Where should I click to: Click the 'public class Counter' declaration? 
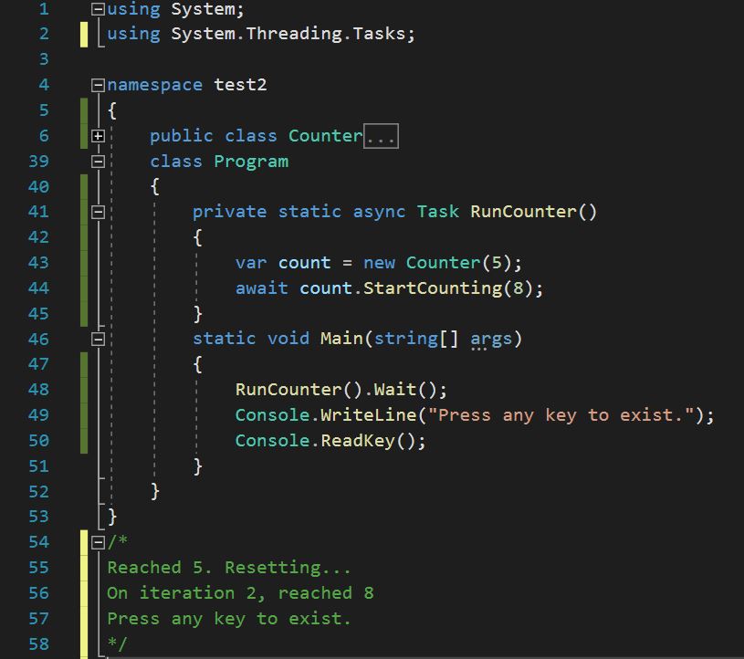click(257, 136)
